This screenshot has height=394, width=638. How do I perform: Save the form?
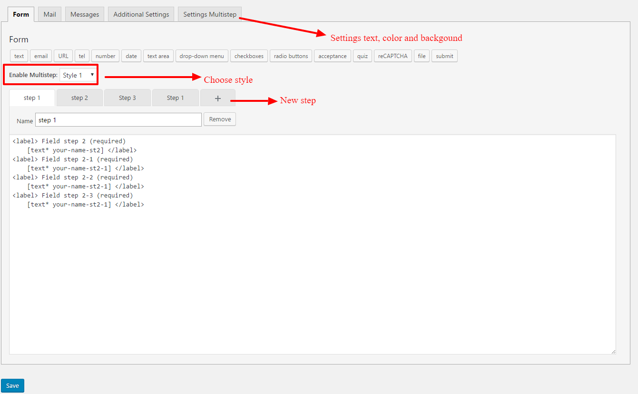click(12, 385)
